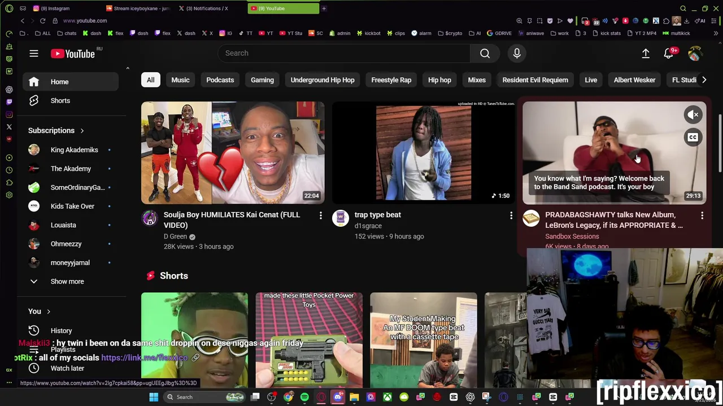Select the Mixes chip
723x406 pixels.
(x=477, y=80)
